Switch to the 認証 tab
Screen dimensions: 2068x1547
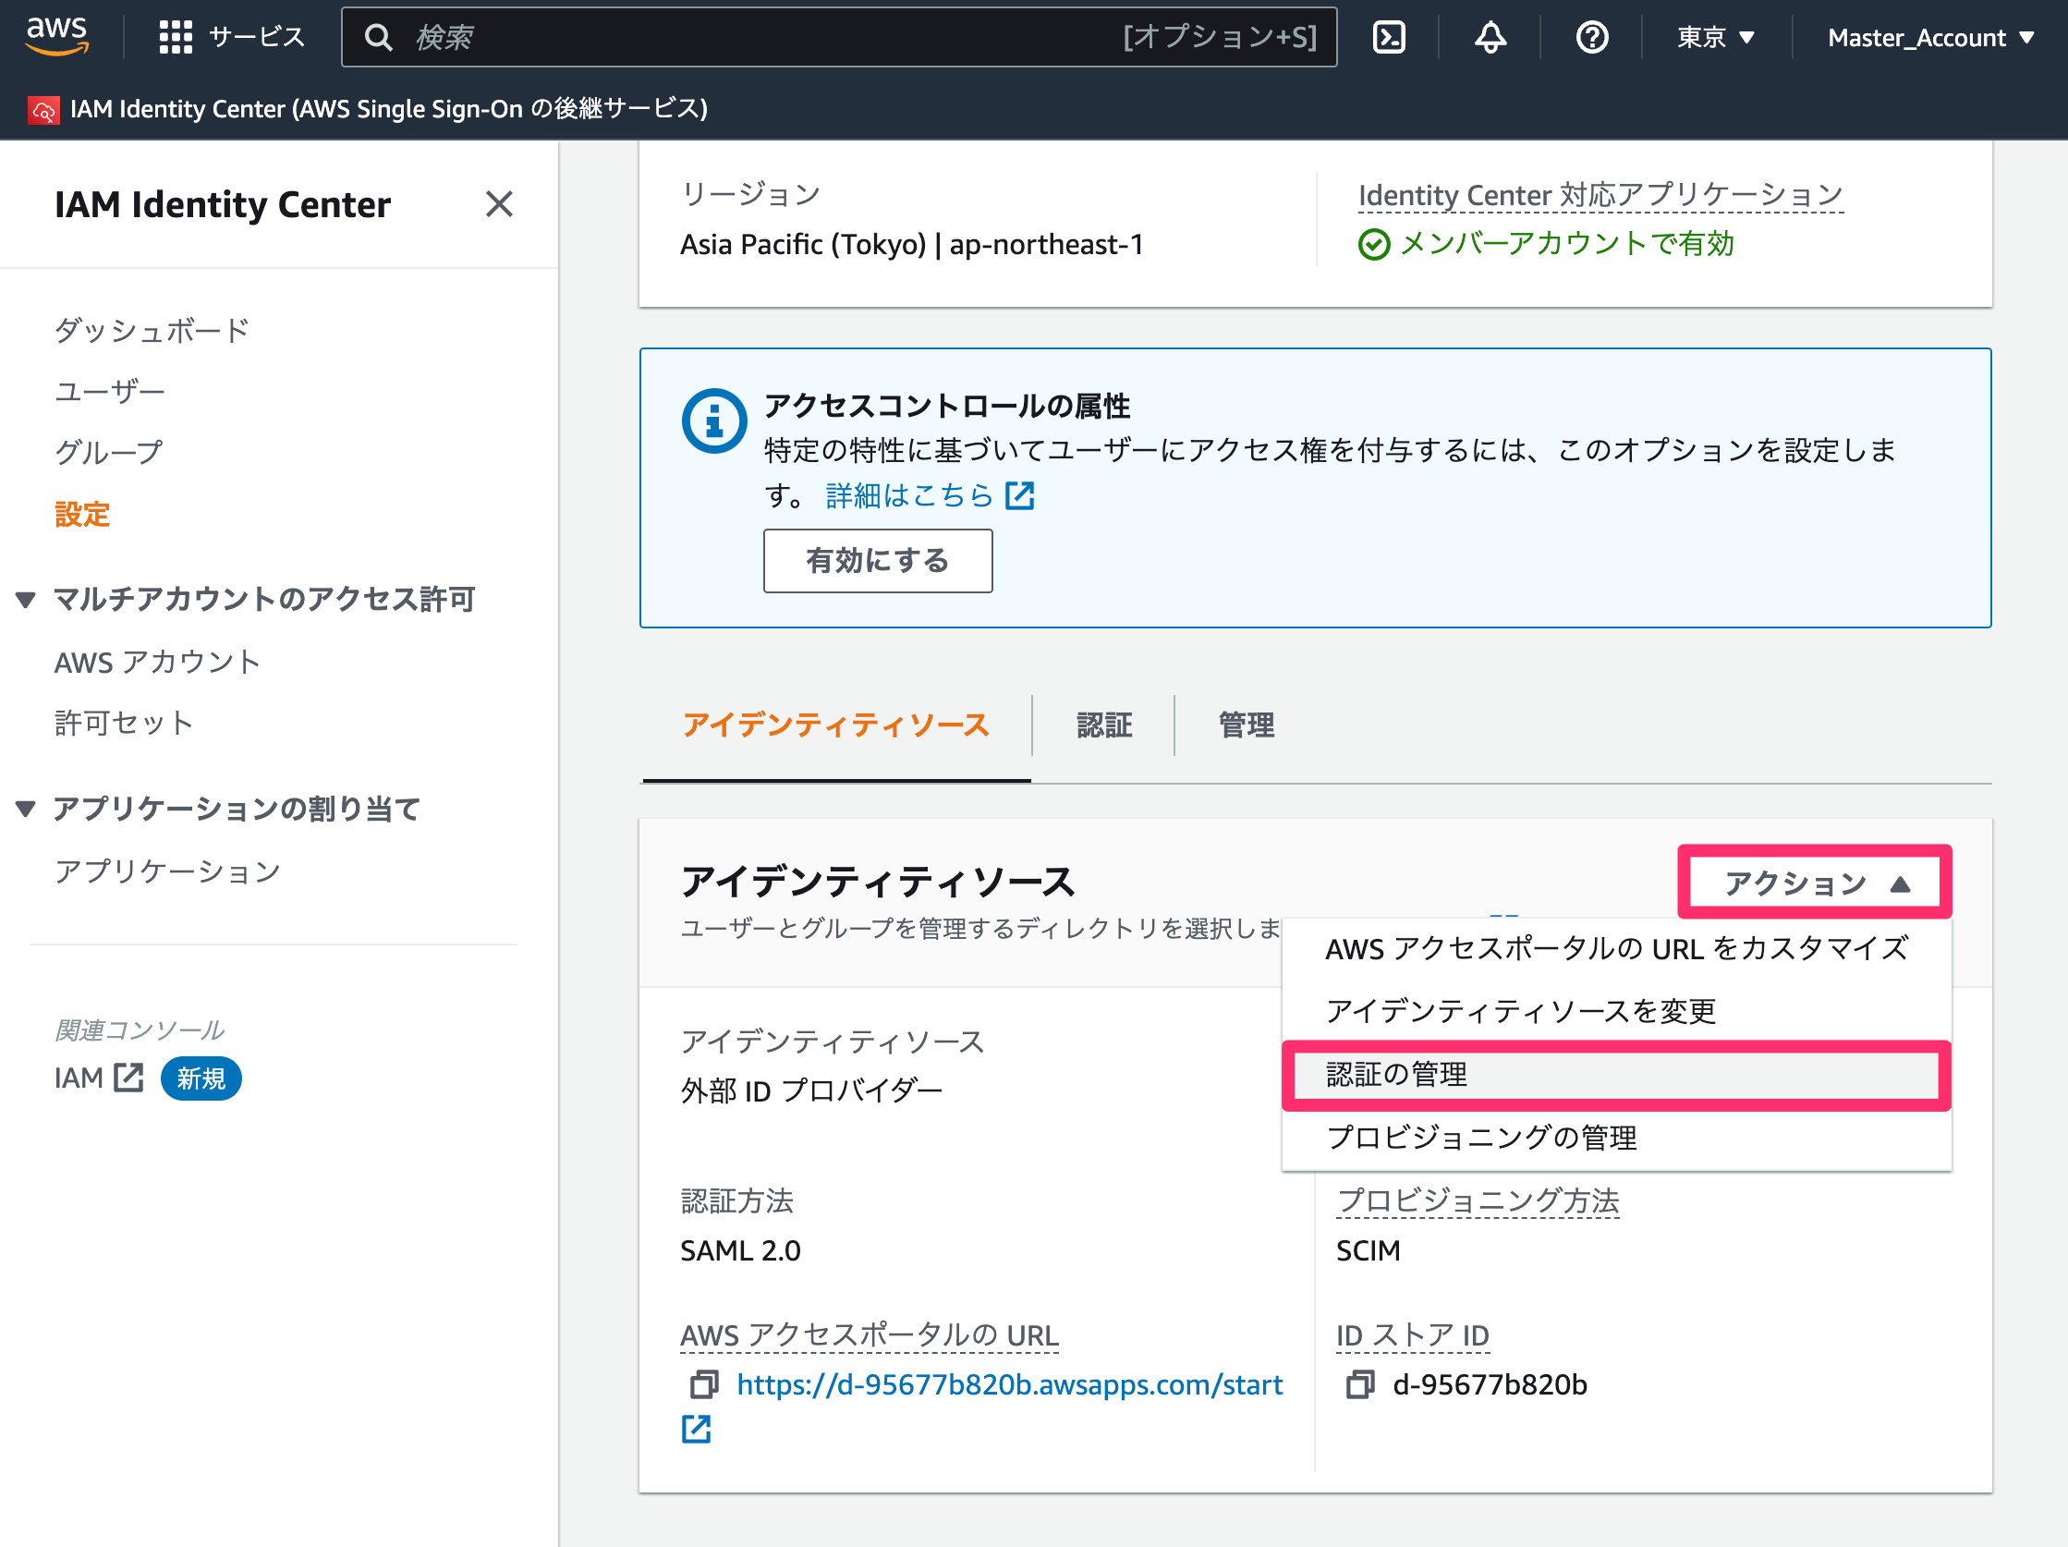click(x=1104, y=725)
